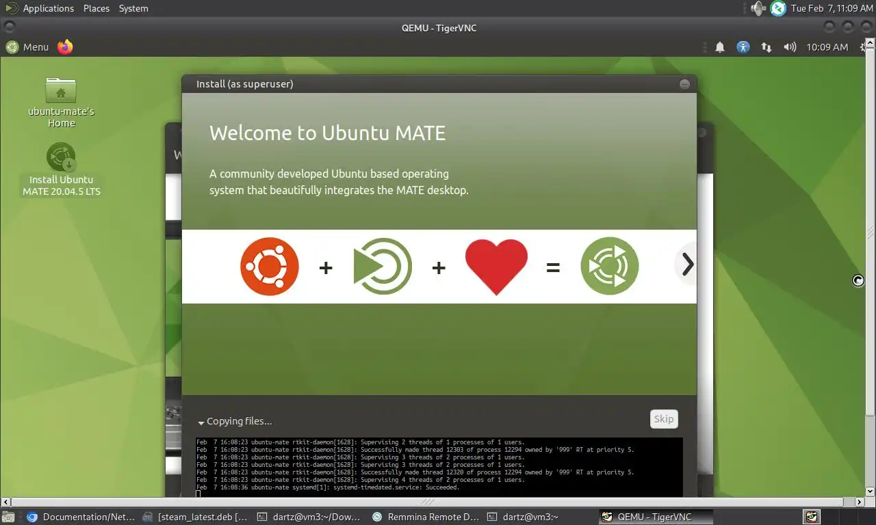Open the host System menu
This screenshot has height=525, width=876.
[x=133, y=8]
